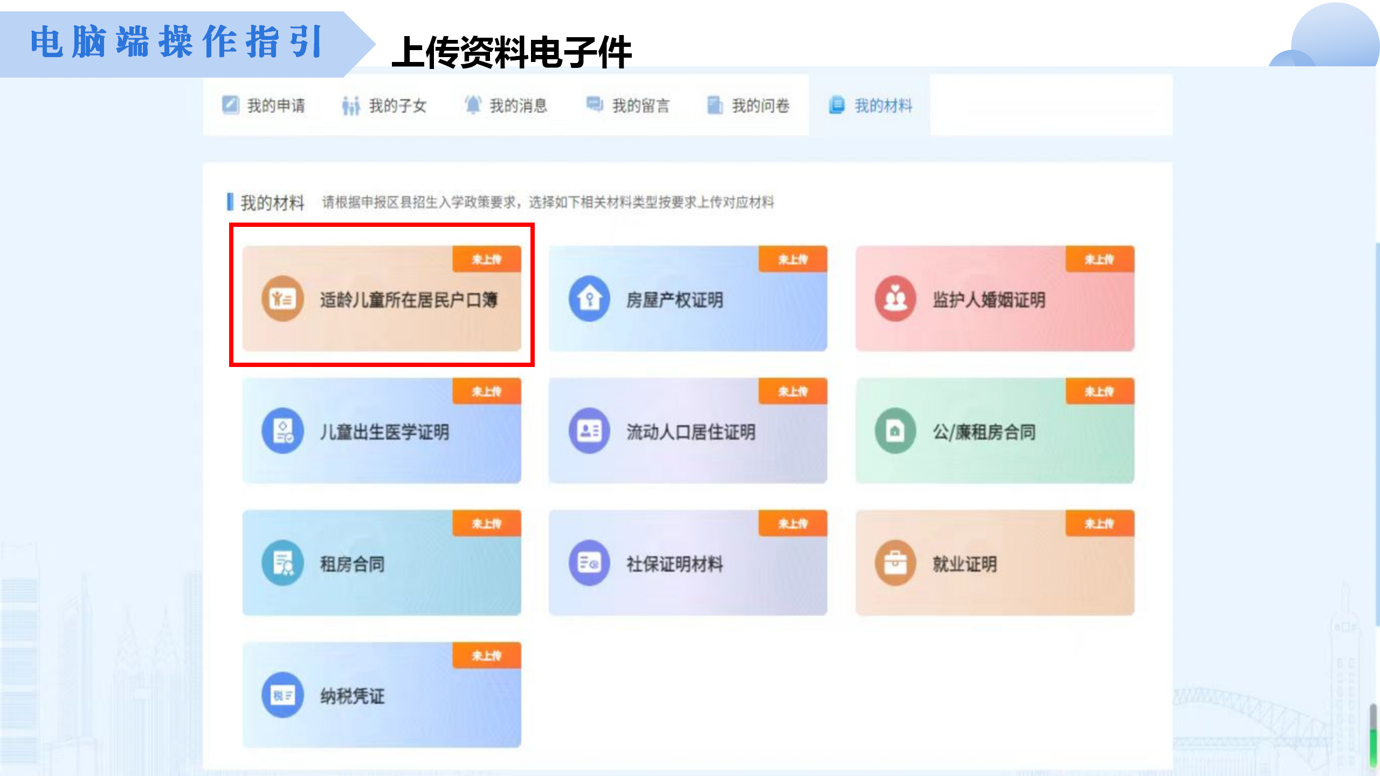Viewport: 1380px width, 776px height.
Task: Click the social security proof icon
Action: click(x=589, y=563)
